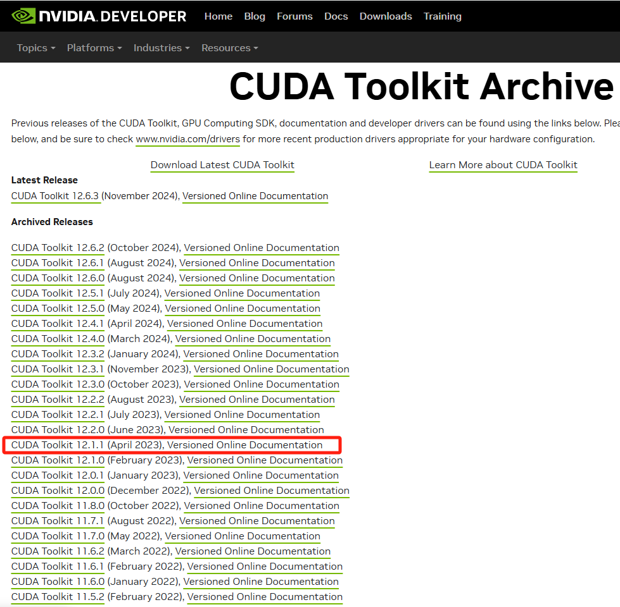This screenshot has width=620, height=607.
Task: Open documentation for the August 2023 release
Action: pos(257,400)
